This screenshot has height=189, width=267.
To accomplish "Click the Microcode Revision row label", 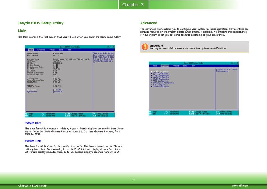I will point(35,74).
